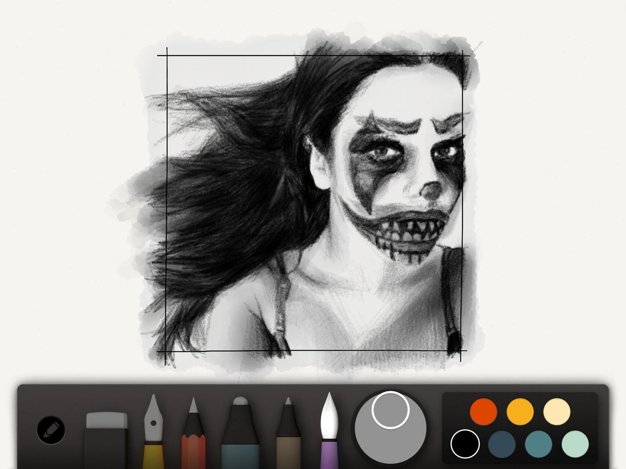Pick the red-orange color swatch
The image size is (626, 469).
pyautogui.click(x=483, y=412)
